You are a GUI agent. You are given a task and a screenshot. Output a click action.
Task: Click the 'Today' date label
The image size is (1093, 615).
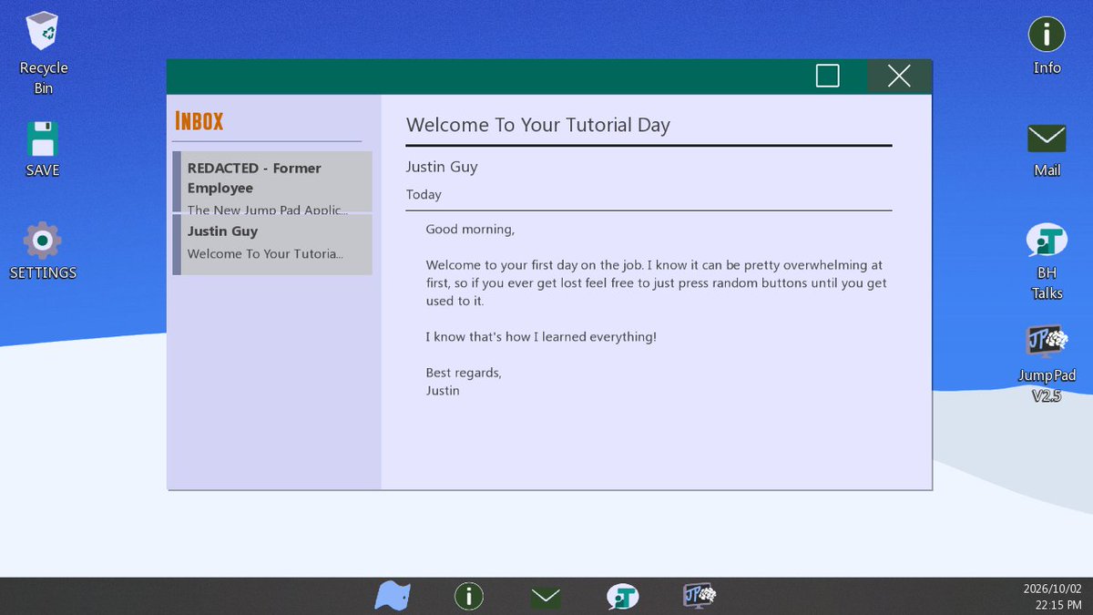[x=424, y=194]
